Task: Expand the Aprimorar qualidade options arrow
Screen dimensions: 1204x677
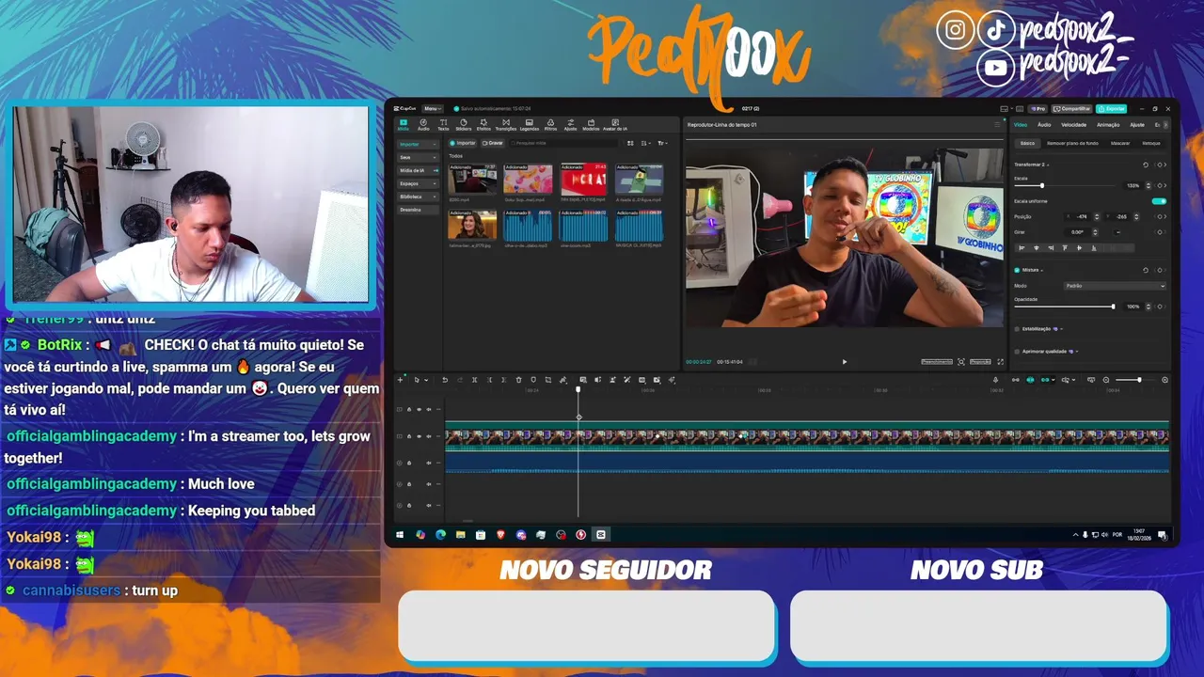Action: point(1077,352)
